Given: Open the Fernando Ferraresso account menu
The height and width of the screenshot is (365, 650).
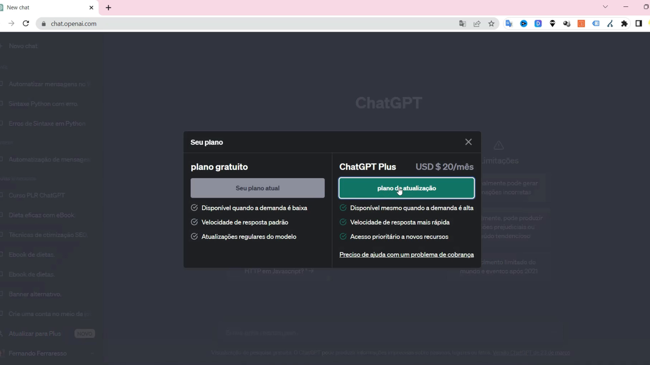Looking at the screenshot, I should [38, 353].
